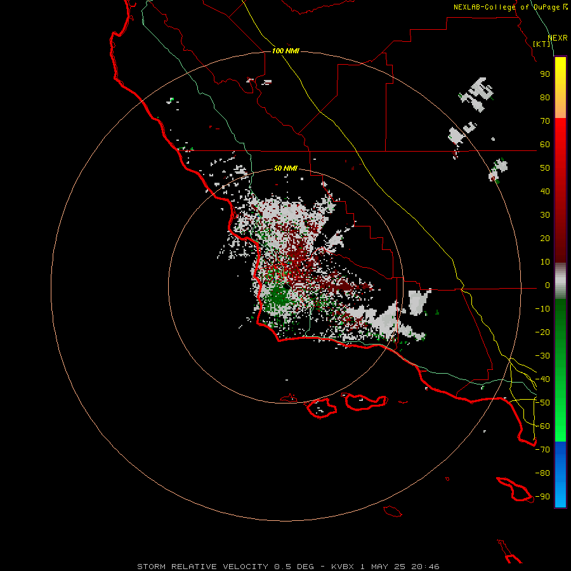Screen dimensions: 571x571
Task: Click the 50 value on the velocity scale
Action: pyautogui.click(x=545, y=168)
